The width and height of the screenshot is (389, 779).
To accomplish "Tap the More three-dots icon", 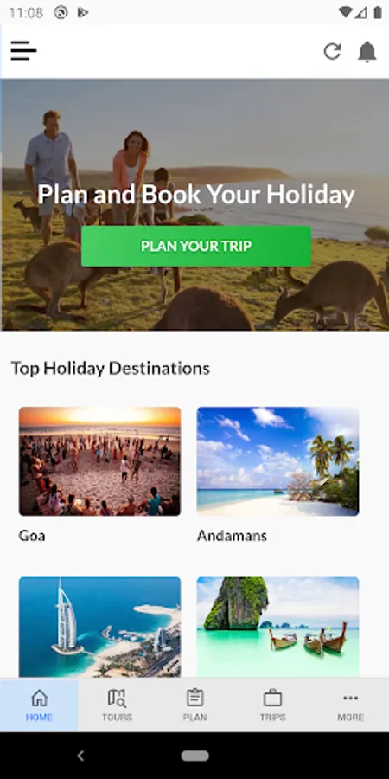I will pyautogui.click(x=350, y=698).
